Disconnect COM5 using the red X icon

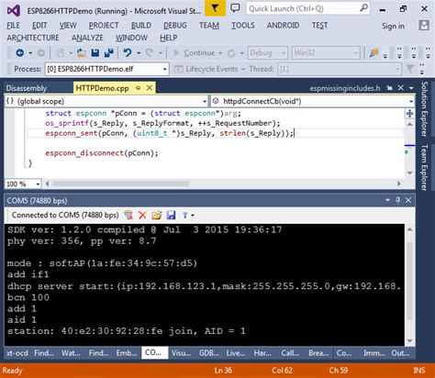(142, 215)
